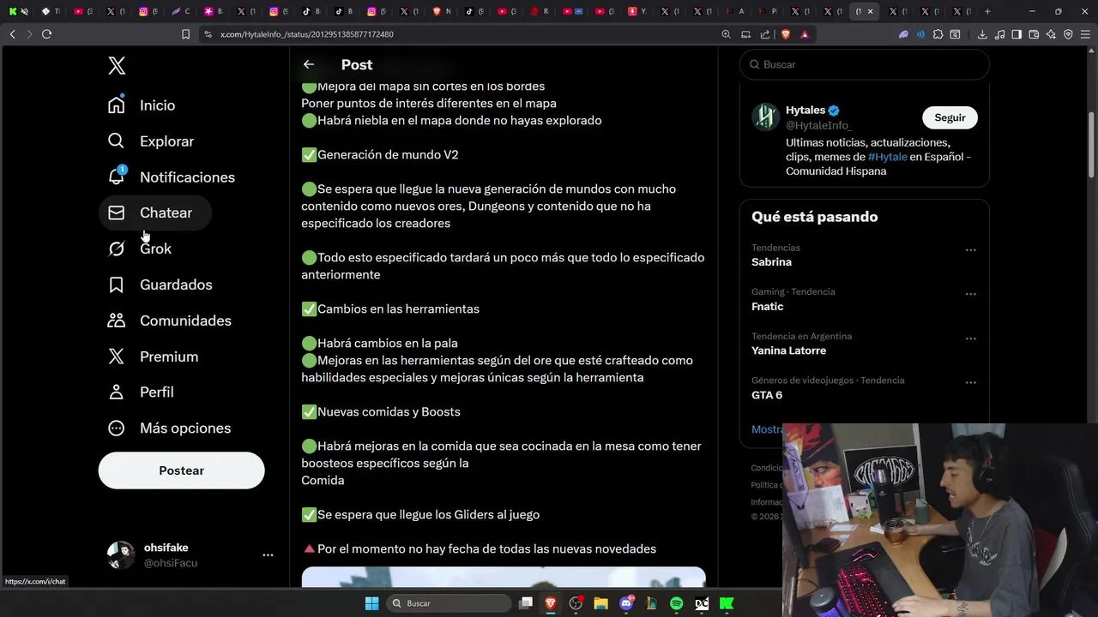Open File Explorer from taskbar
The width and height of the screenshot is (1098, 617).
pos(600,603)
